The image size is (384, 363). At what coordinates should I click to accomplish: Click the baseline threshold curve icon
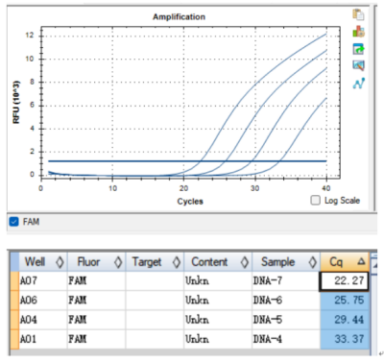pos(358,84)
